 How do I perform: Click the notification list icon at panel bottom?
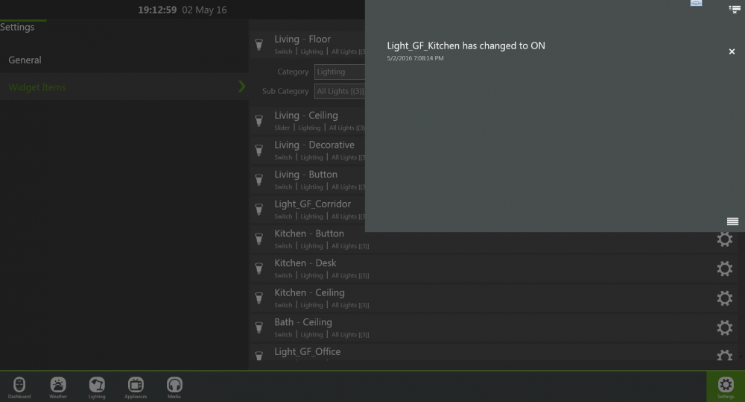(x=732, y=222)
